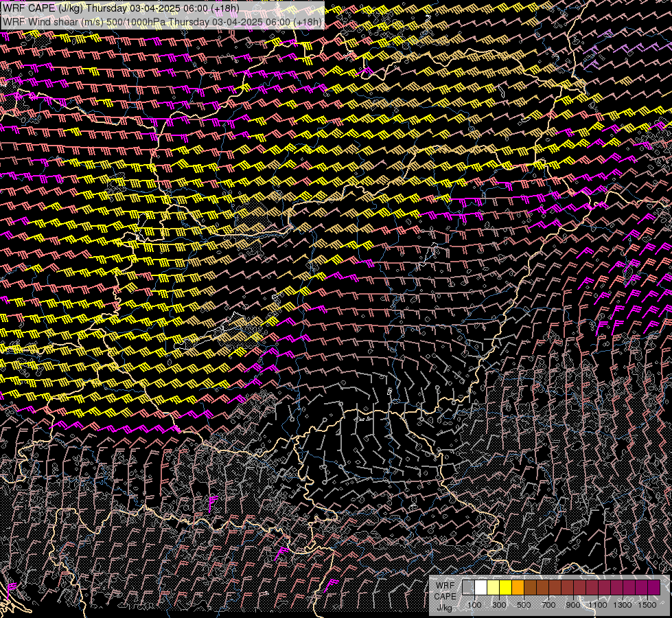Click the 700 label in the CAPE legend

[548, 605]
